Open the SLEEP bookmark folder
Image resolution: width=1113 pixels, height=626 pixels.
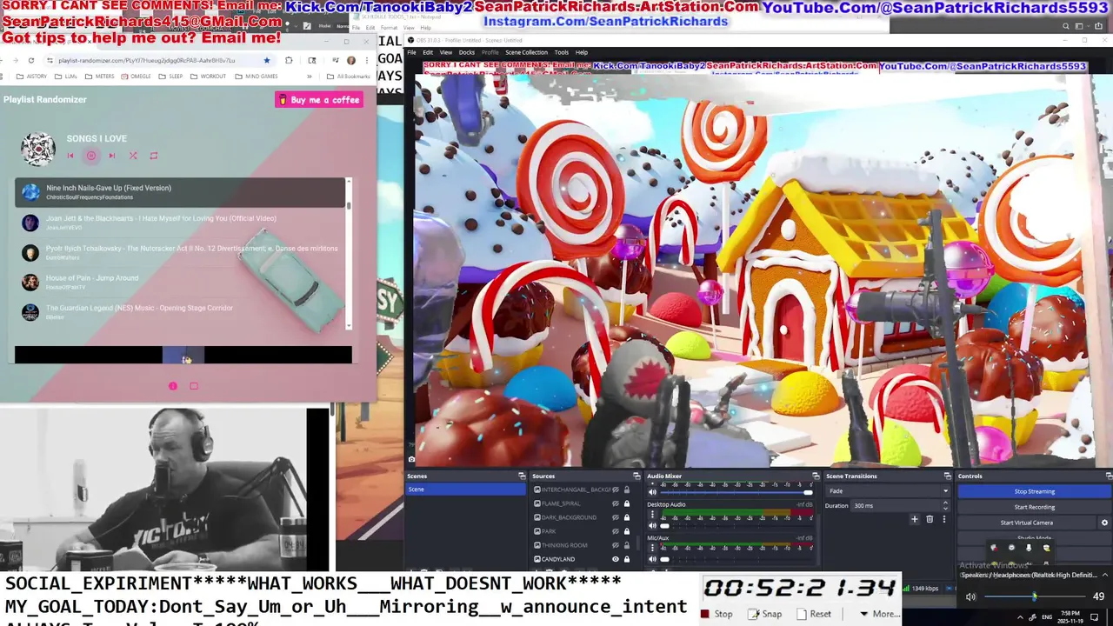pyautogui.click(x=171, y=77)
